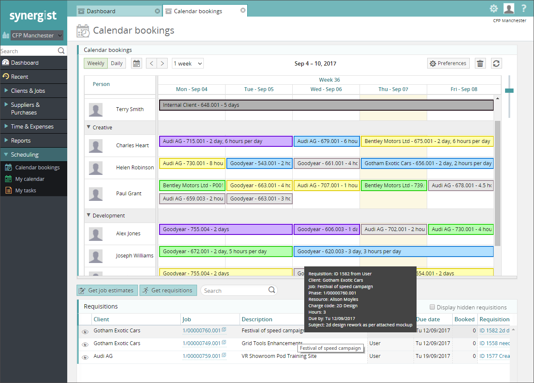534x383 pixels.
Task: Close the Dashboard tab
Action: coord(157,11)
